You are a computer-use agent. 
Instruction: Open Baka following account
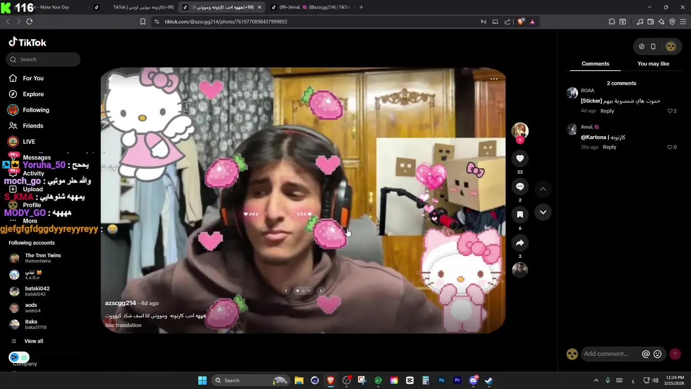36,324
